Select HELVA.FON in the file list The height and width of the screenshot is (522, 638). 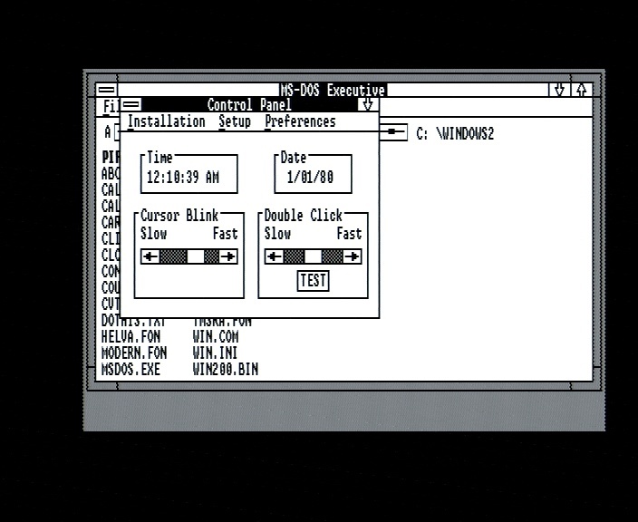tap(130, 337)
